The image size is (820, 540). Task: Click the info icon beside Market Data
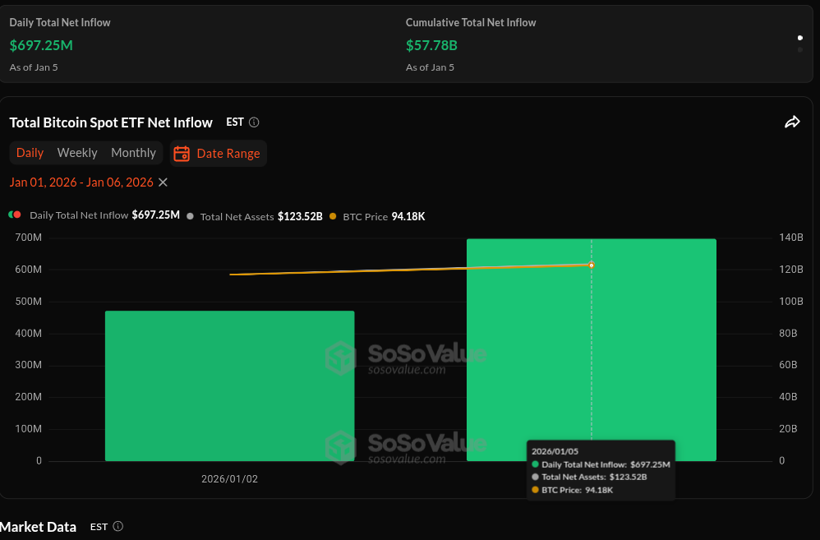point(117,526)
